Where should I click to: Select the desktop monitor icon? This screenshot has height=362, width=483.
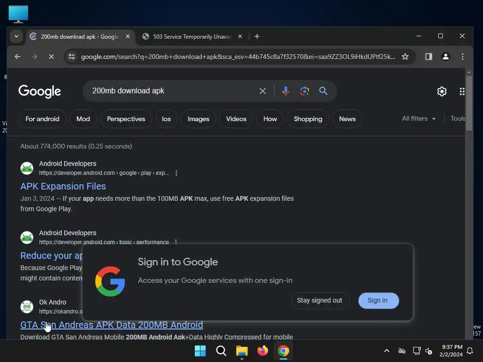coord(18,14)
